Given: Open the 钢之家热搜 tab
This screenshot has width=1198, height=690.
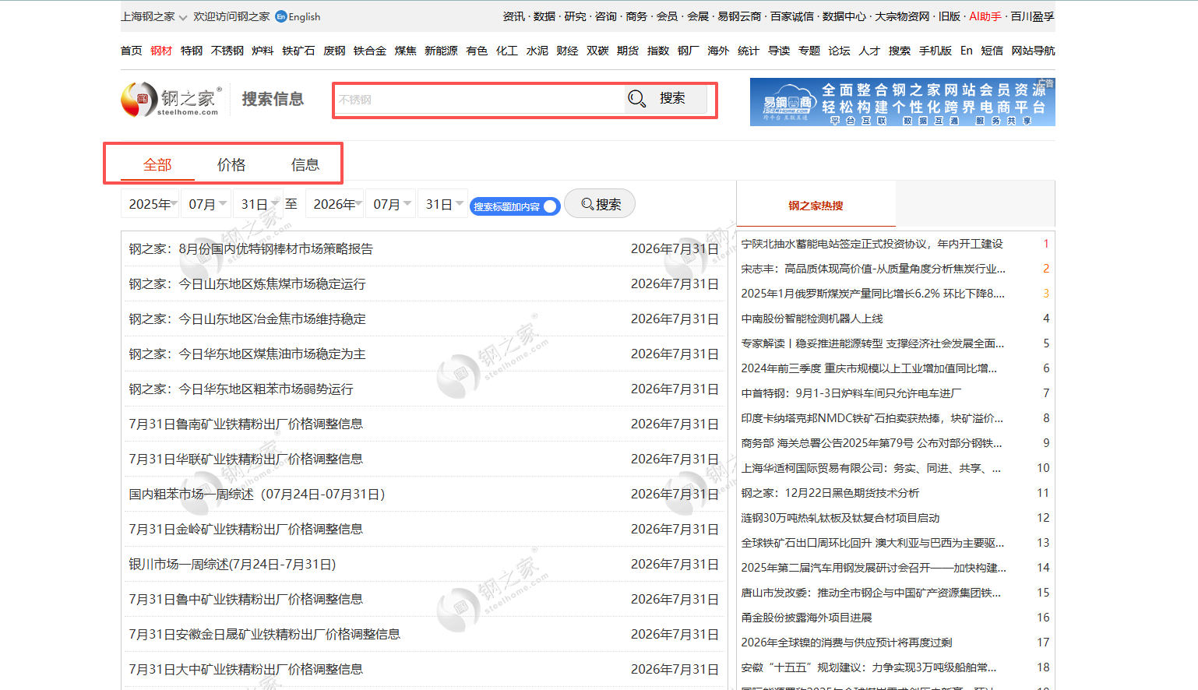Looking at the screenshot, I should pyautogui.click(x=816, y=206).
